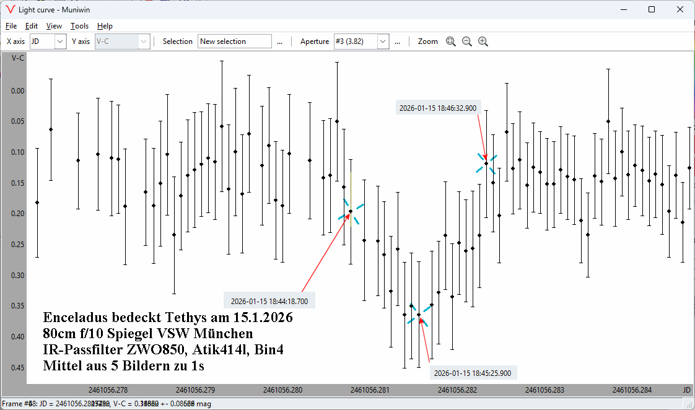
Task: Open the Aperture #3 (3.82) dropdown
Action: [383, 41]
